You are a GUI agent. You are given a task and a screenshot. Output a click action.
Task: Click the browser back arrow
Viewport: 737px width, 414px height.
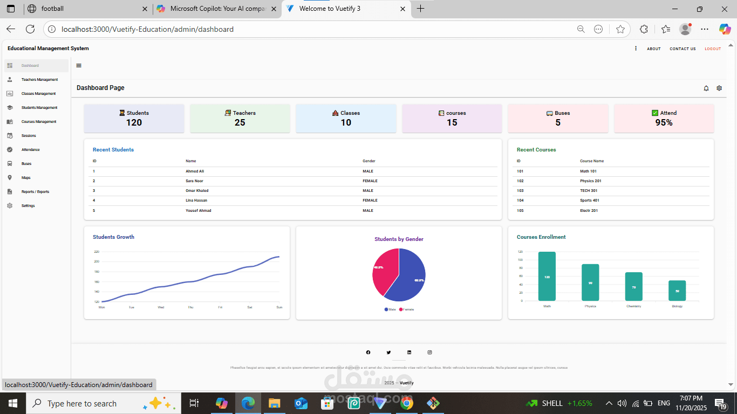coord(11,29)
